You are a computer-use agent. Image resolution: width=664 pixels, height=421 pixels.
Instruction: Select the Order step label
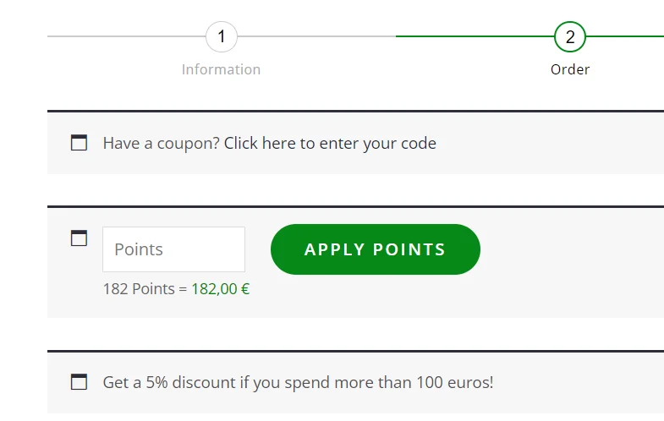pos(570,69)
